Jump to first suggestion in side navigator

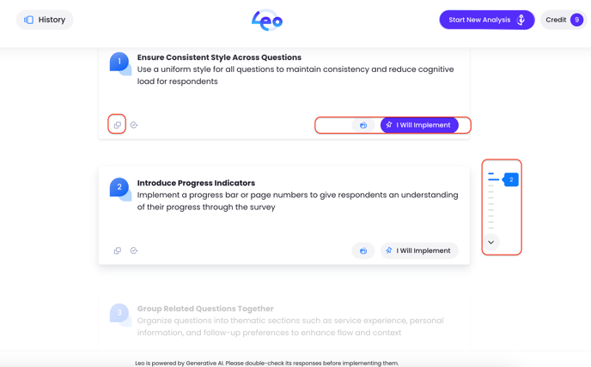tap(490, 173)
